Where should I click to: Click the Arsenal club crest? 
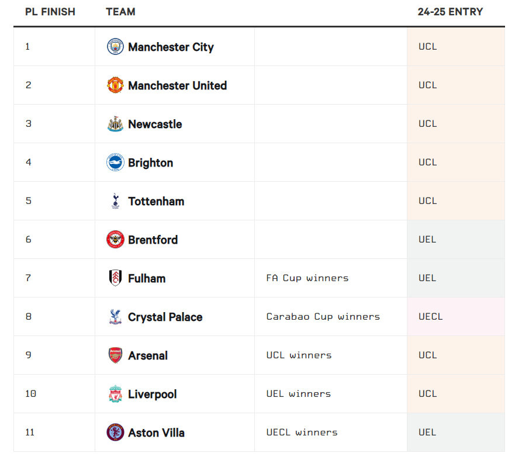click(115, 355)
